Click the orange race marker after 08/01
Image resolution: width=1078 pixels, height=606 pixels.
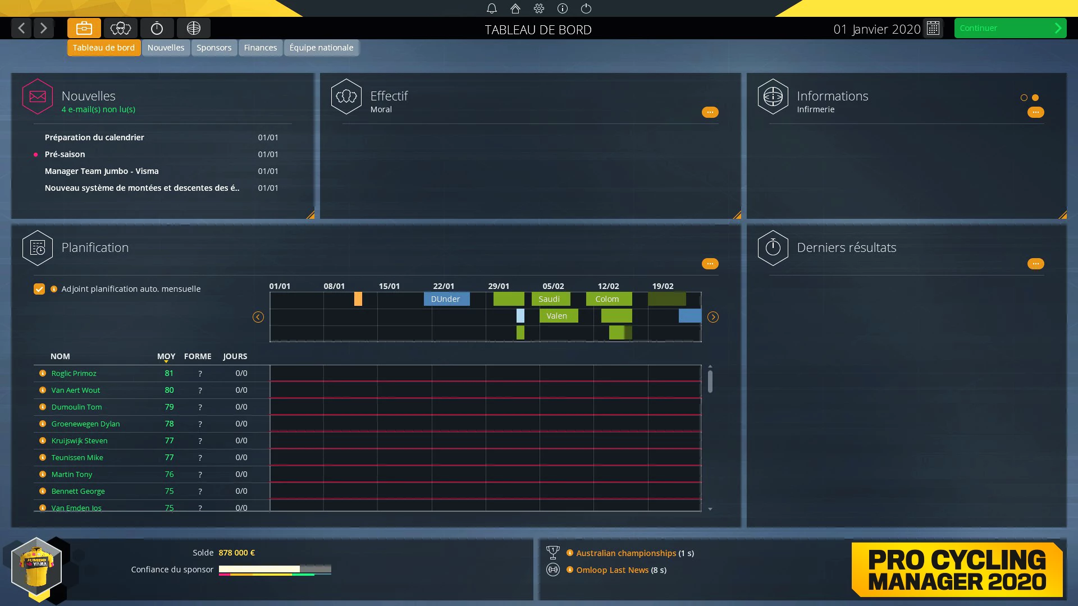(x=358, y=299)
